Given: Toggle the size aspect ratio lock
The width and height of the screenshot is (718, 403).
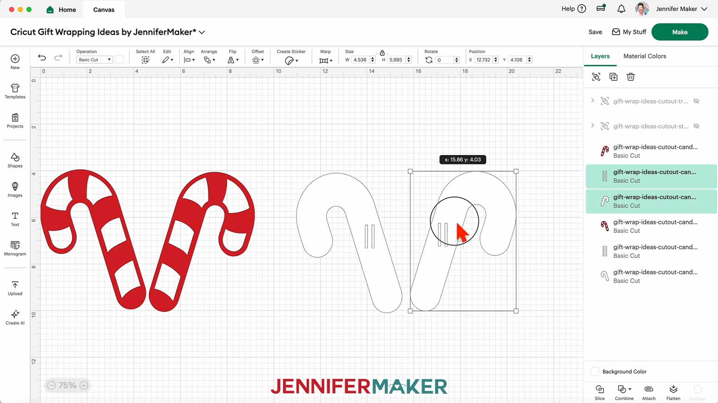Looking at the screenshot, I should [382, 53].
